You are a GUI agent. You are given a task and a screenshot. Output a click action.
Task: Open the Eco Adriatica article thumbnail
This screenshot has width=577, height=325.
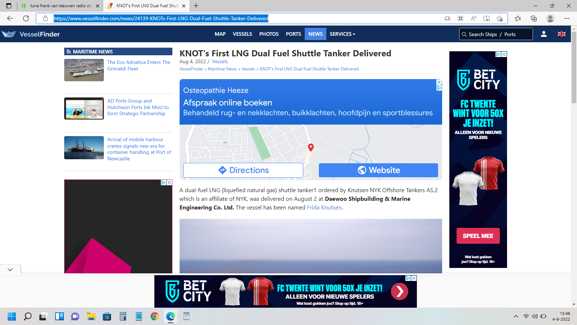[x=84, y=70]
